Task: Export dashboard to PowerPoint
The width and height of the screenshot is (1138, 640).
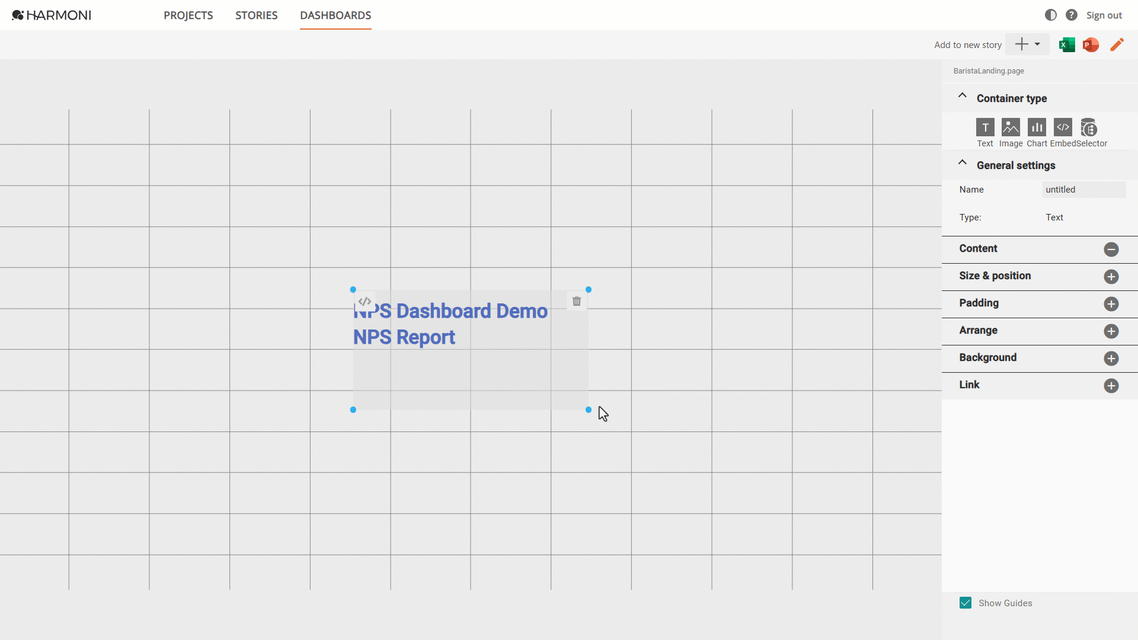Action: pos(1091,44)
